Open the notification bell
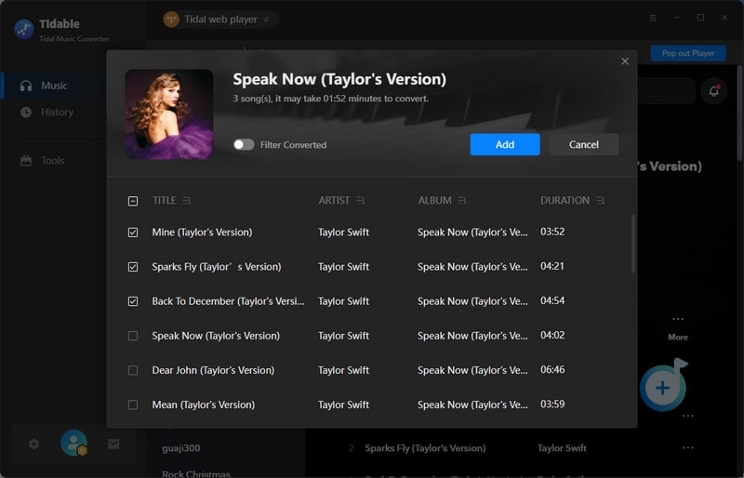The width and height of the screenshot is (744, 478). pos(713,90)
